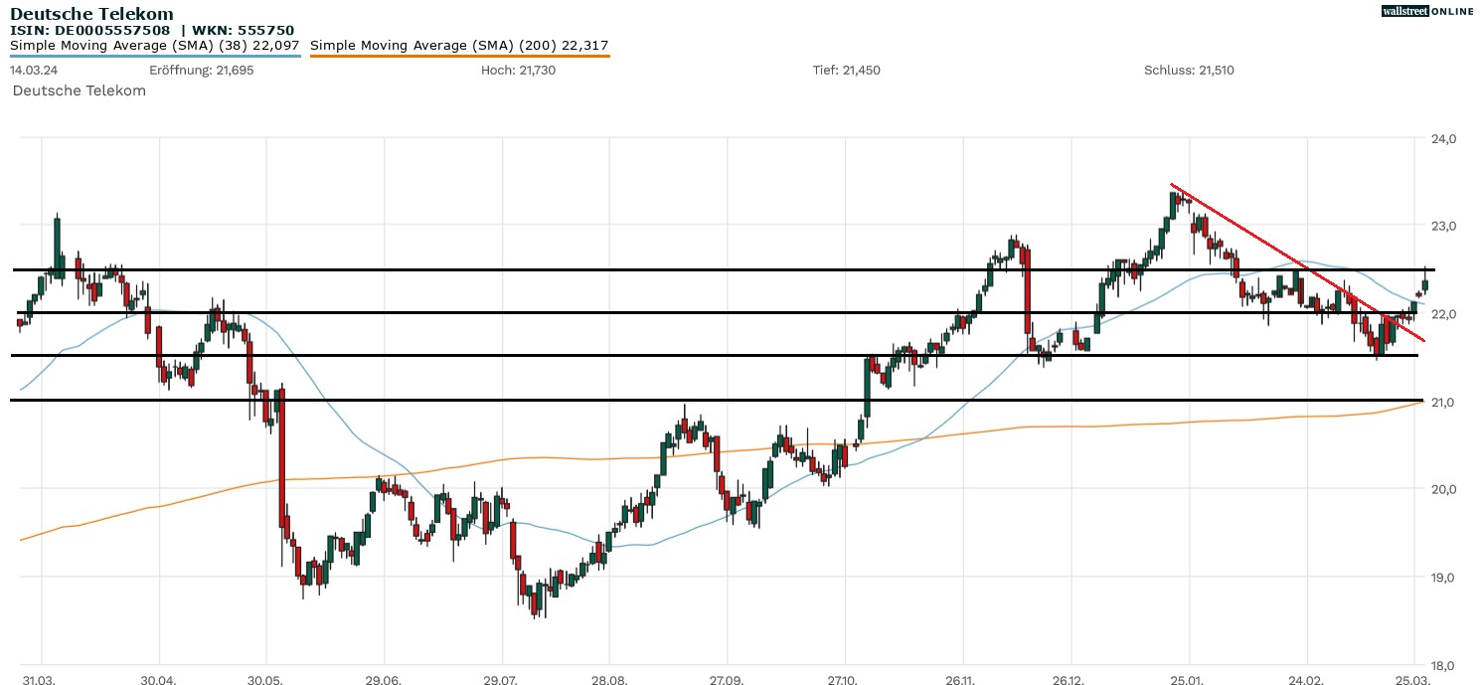Click the orange SMA 200 legend underline
The height and width of the screenshot is (685, 1481).
tap(459, 56)
